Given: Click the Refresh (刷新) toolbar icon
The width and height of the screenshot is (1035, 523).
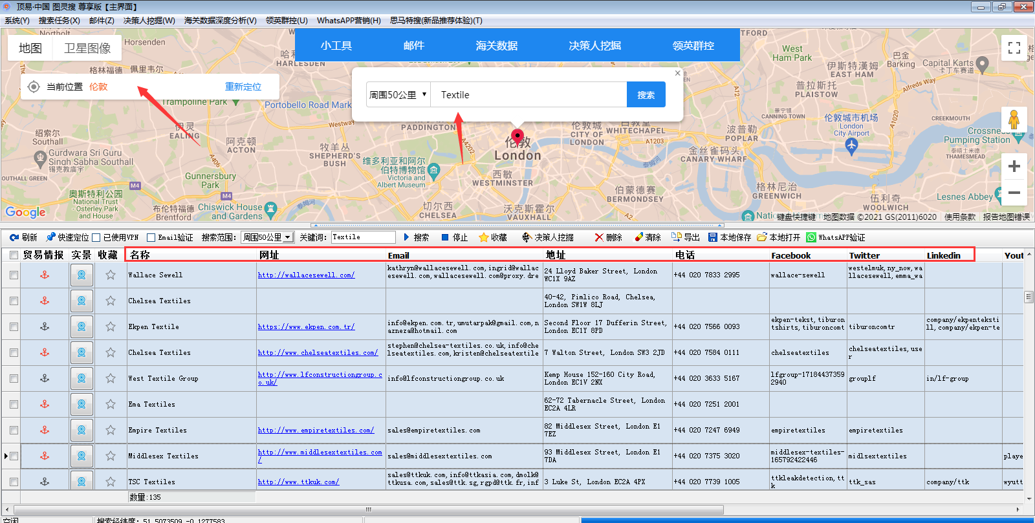Looking at the screenshot, I should [14, 237].
